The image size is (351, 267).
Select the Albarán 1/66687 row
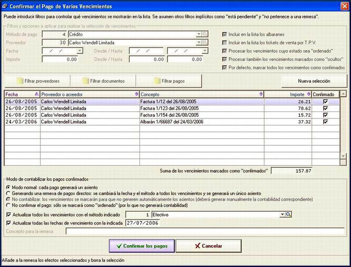tap(172, 122)
